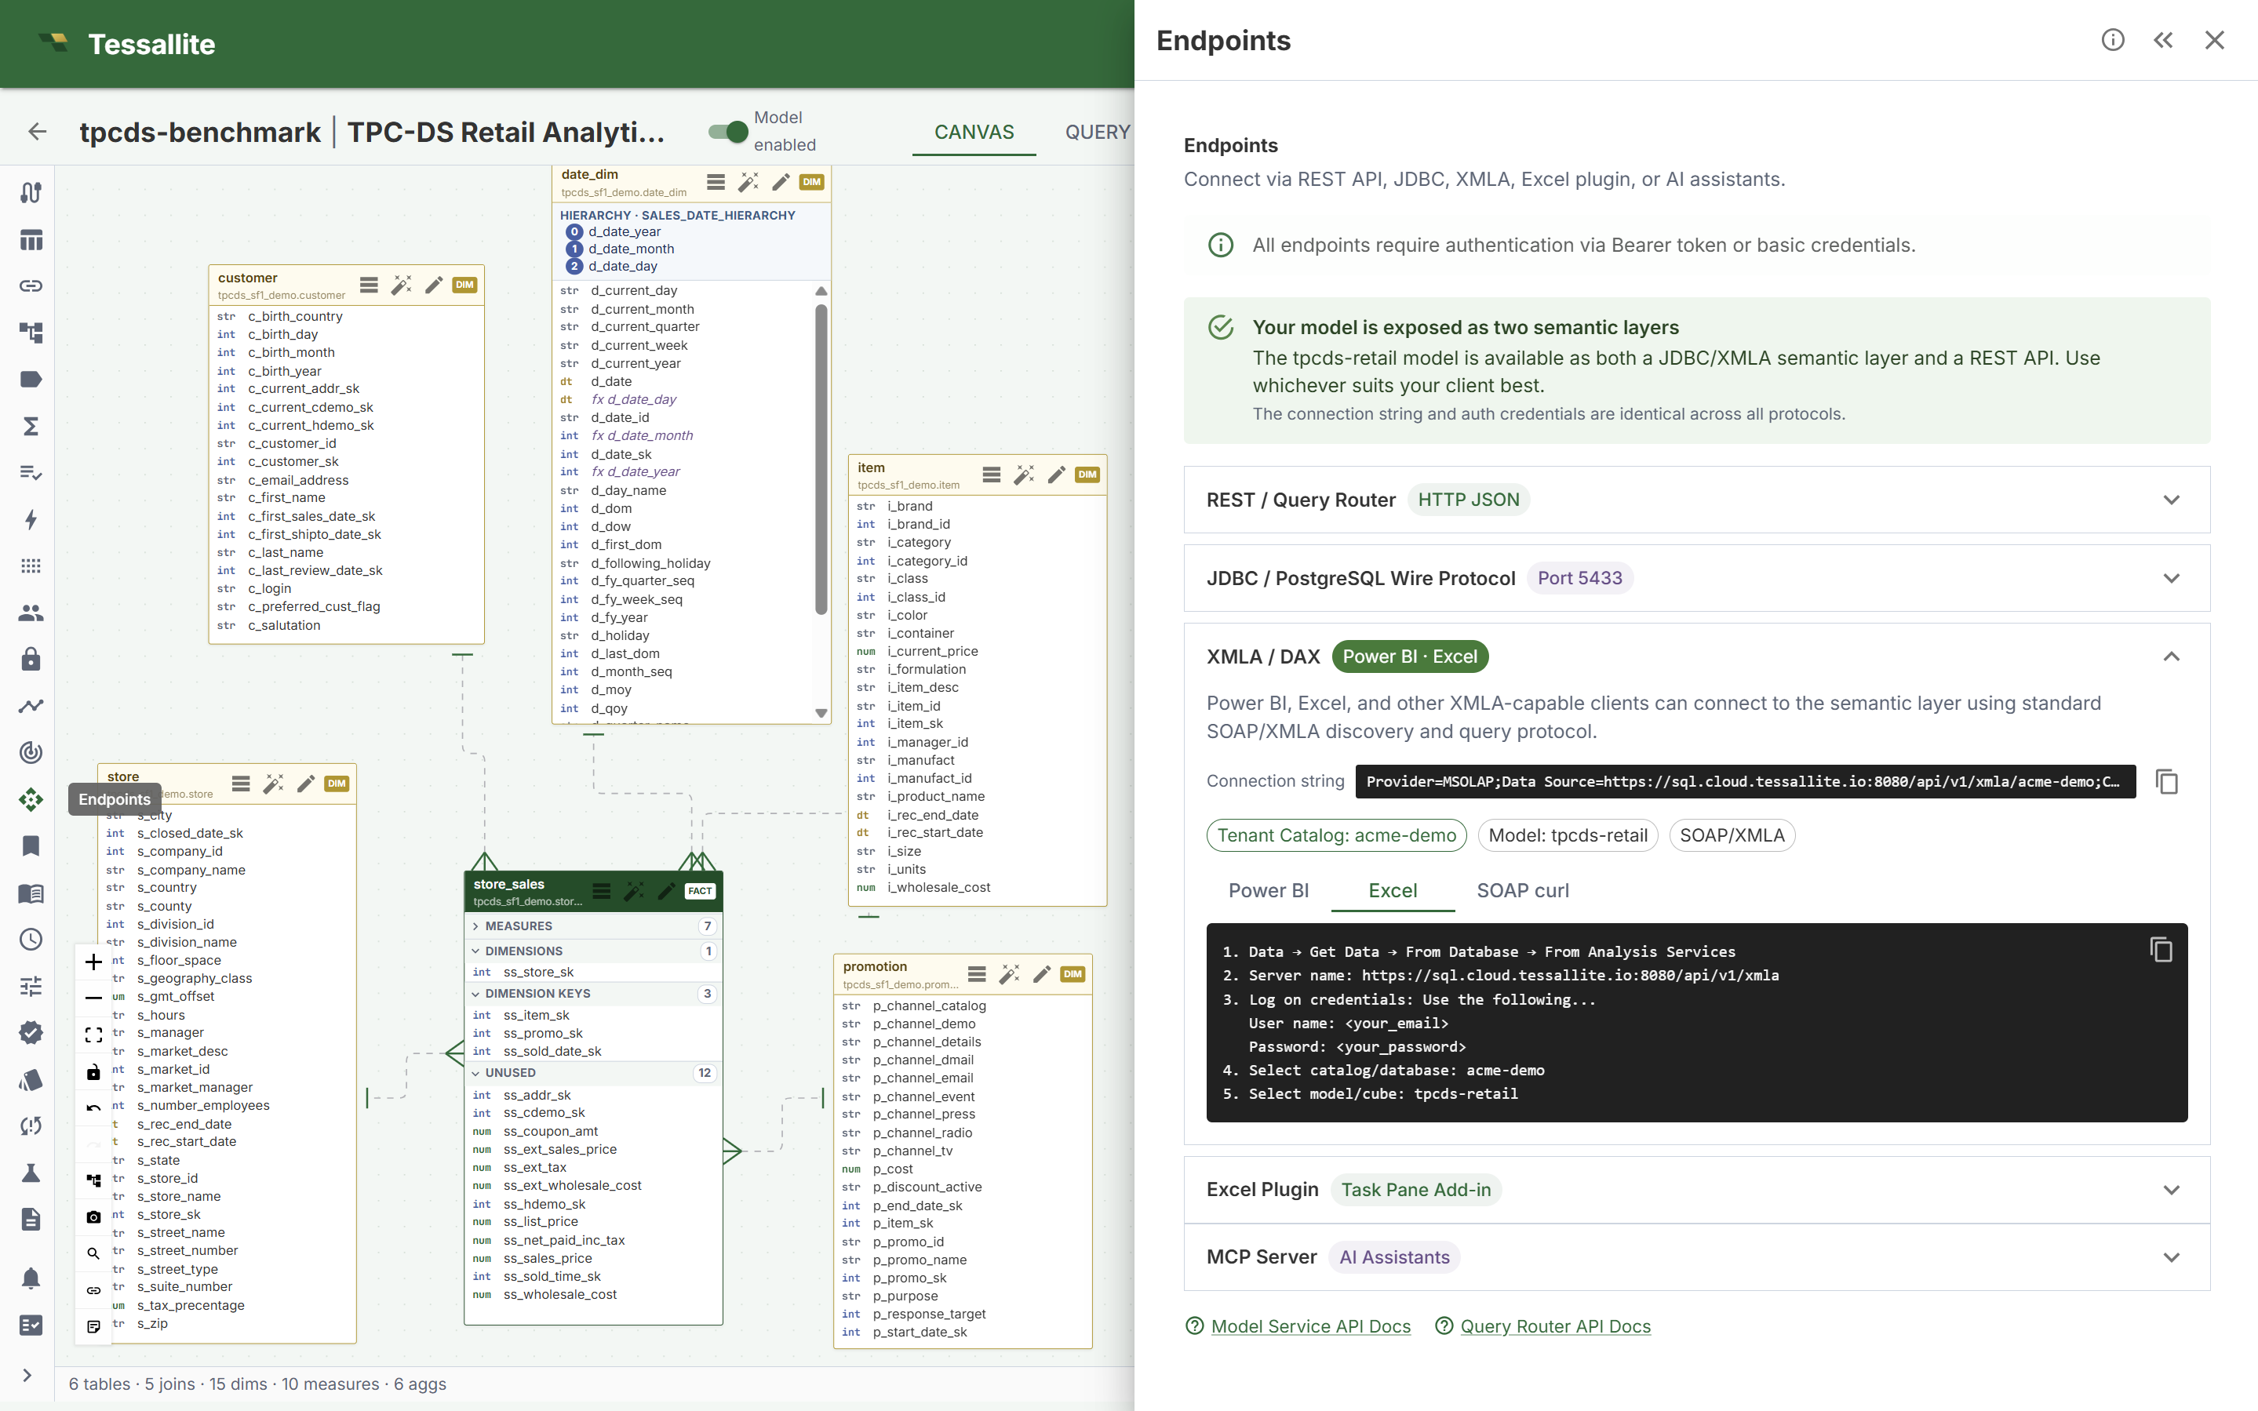Click the XMLA connection string field
Screen dimensions: 2258x1411
pyautogui.click(x=1745, y=782)
